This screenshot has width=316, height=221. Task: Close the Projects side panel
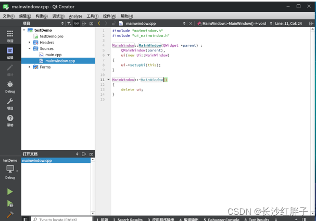coord(91,23)
